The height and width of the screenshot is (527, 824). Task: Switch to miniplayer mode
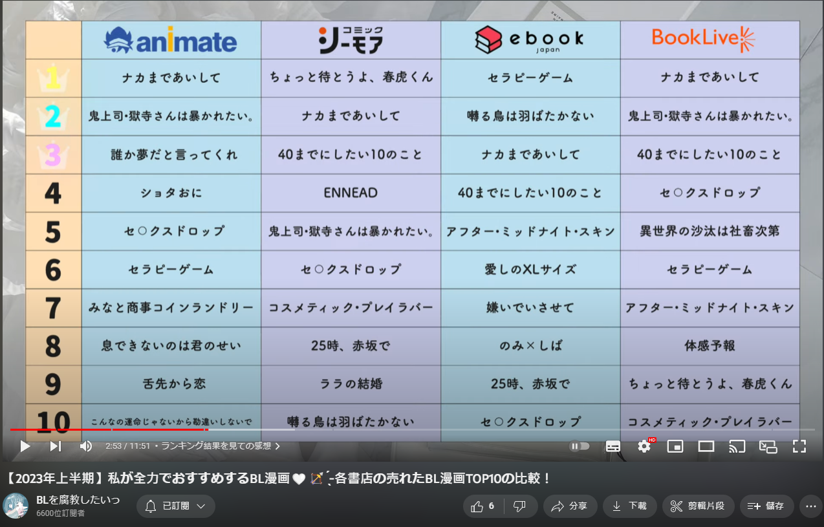[675, 446]
